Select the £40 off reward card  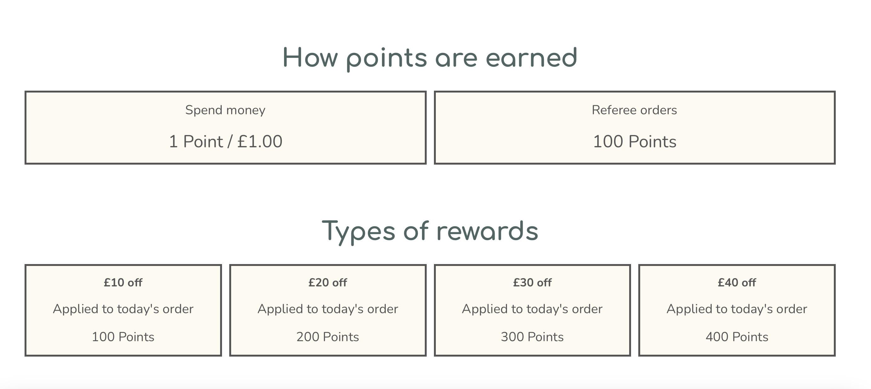click(x=737, y=310)
